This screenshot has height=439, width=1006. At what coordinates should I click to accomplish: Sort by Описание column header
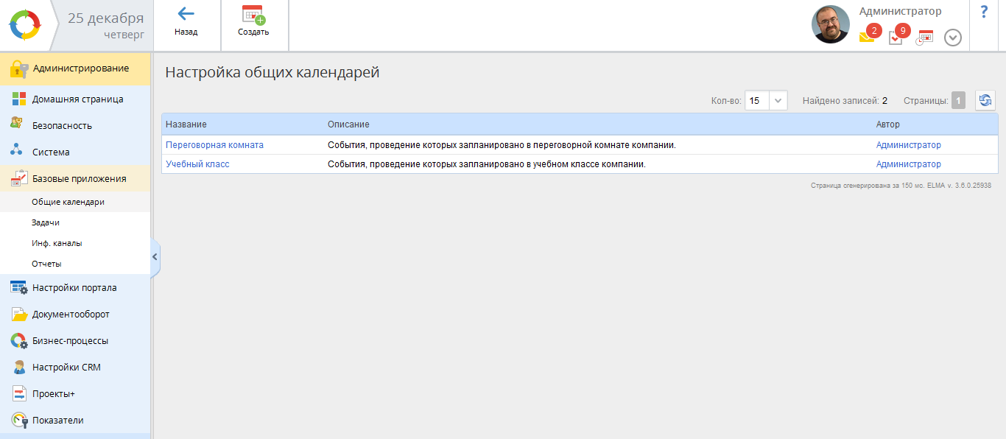pyautogui.click(x=348, y=124)
